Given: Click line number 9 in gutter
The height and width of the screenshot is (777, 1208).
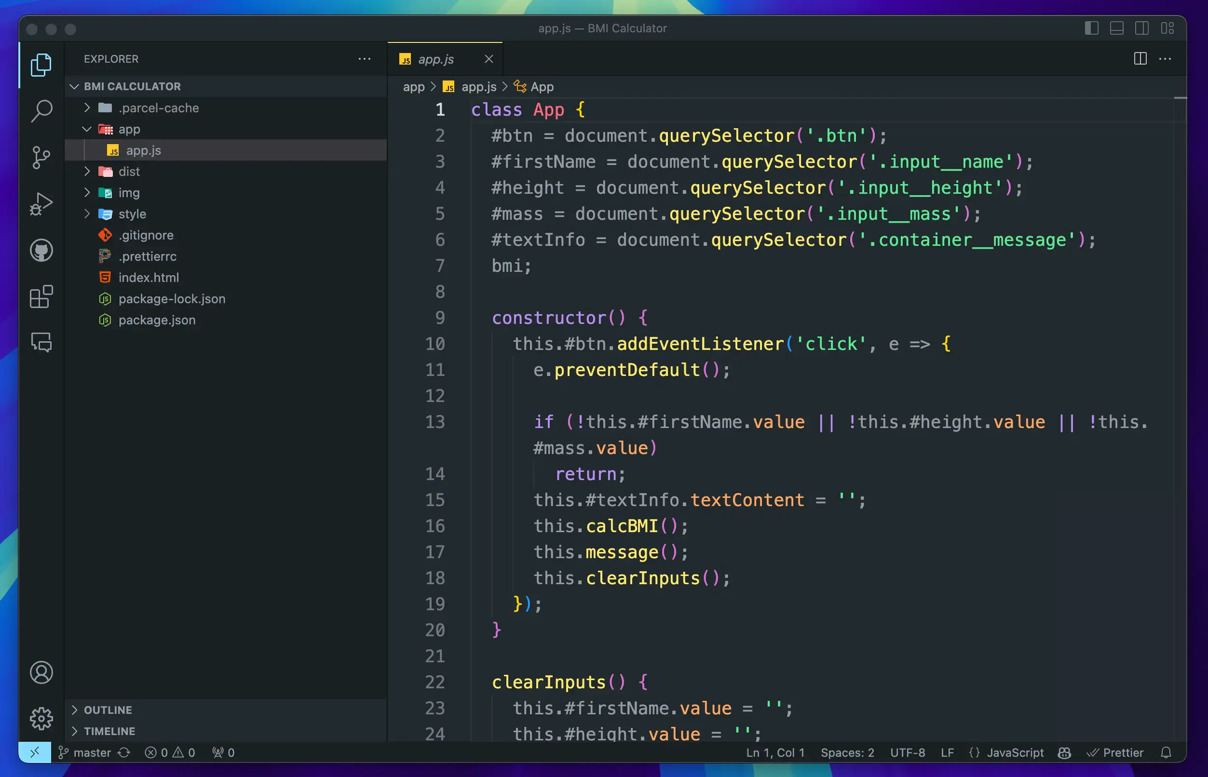Looking at the screenshot, I should click(x=440, y=317).
